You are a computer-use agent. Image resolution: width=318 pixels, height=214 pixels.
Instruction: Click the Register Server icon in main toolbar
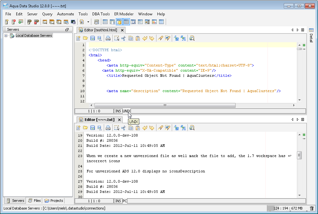tap(7, 22)
